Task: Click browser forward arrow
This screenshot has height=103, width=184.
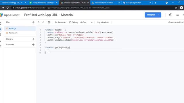Action: pyautogui.click(x=3, y=8)
